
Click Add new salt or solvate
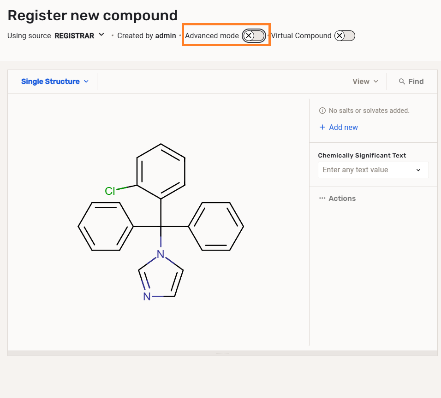click(339, 127)
